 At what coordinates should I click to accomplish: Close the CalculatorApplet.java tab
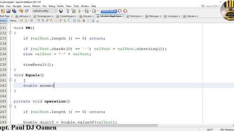123,16
